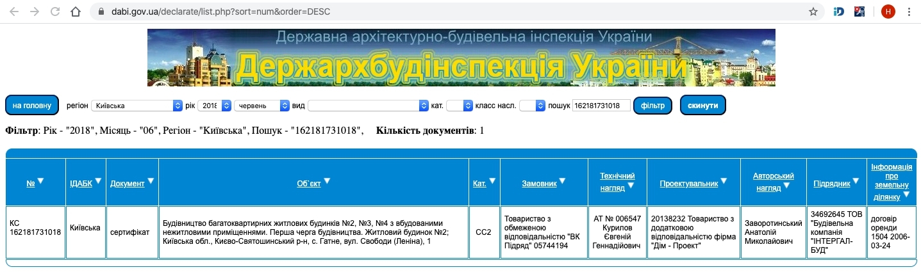Open the dark blue extension icon beside iD

coord(859,12)
